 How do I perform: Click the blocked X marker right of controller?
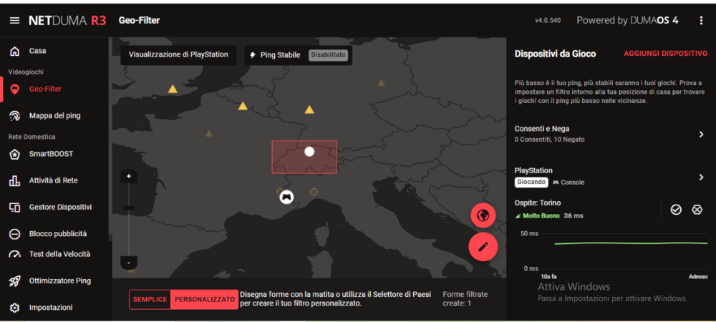click(x=314, y=192)
